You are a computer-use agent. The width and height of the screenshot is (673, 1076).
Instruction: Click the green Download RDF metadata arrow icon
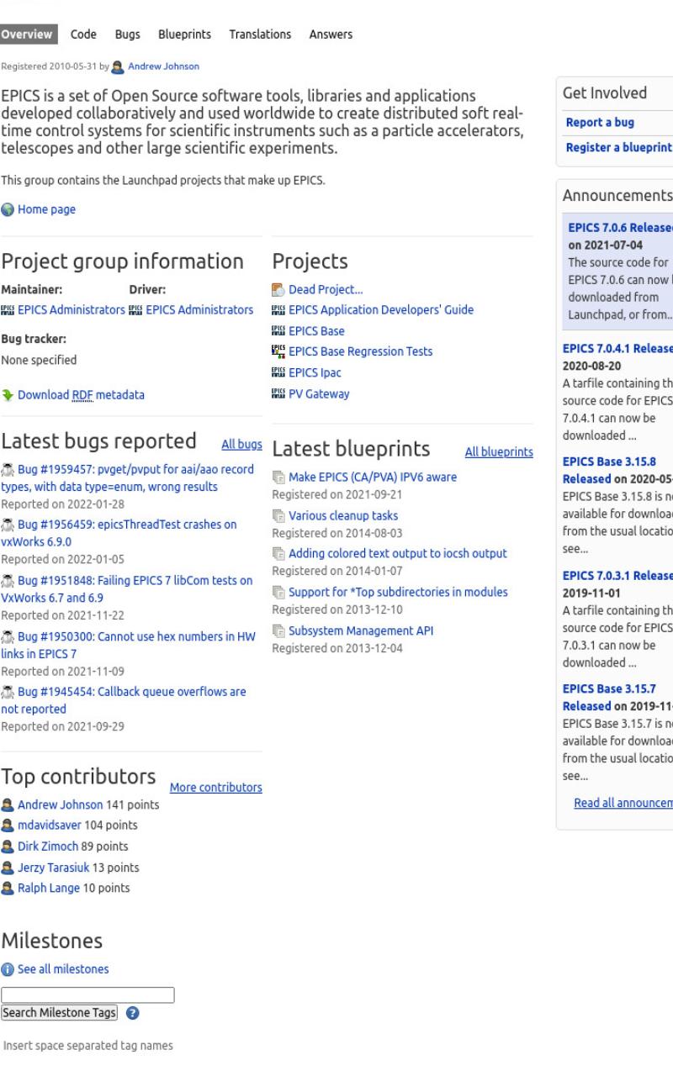point(7,395)
